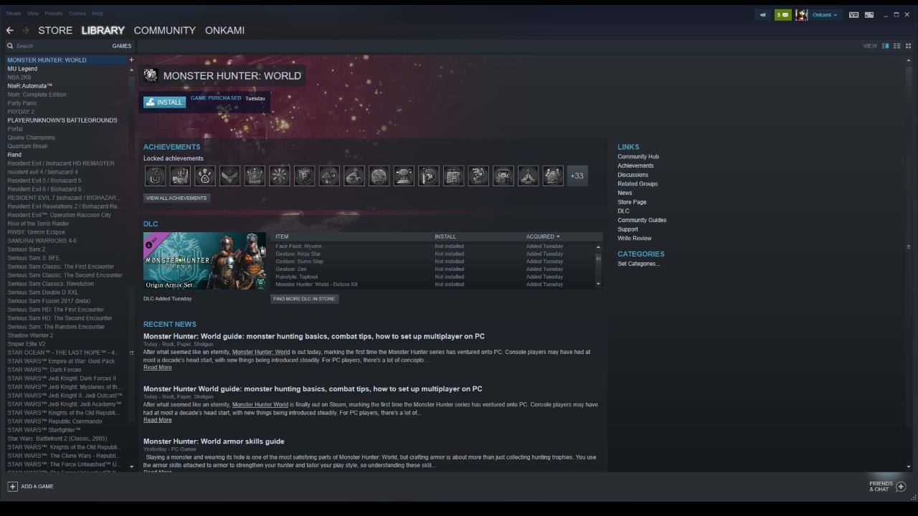
Task: Click the plus icon beside game list
Action: 131,60
